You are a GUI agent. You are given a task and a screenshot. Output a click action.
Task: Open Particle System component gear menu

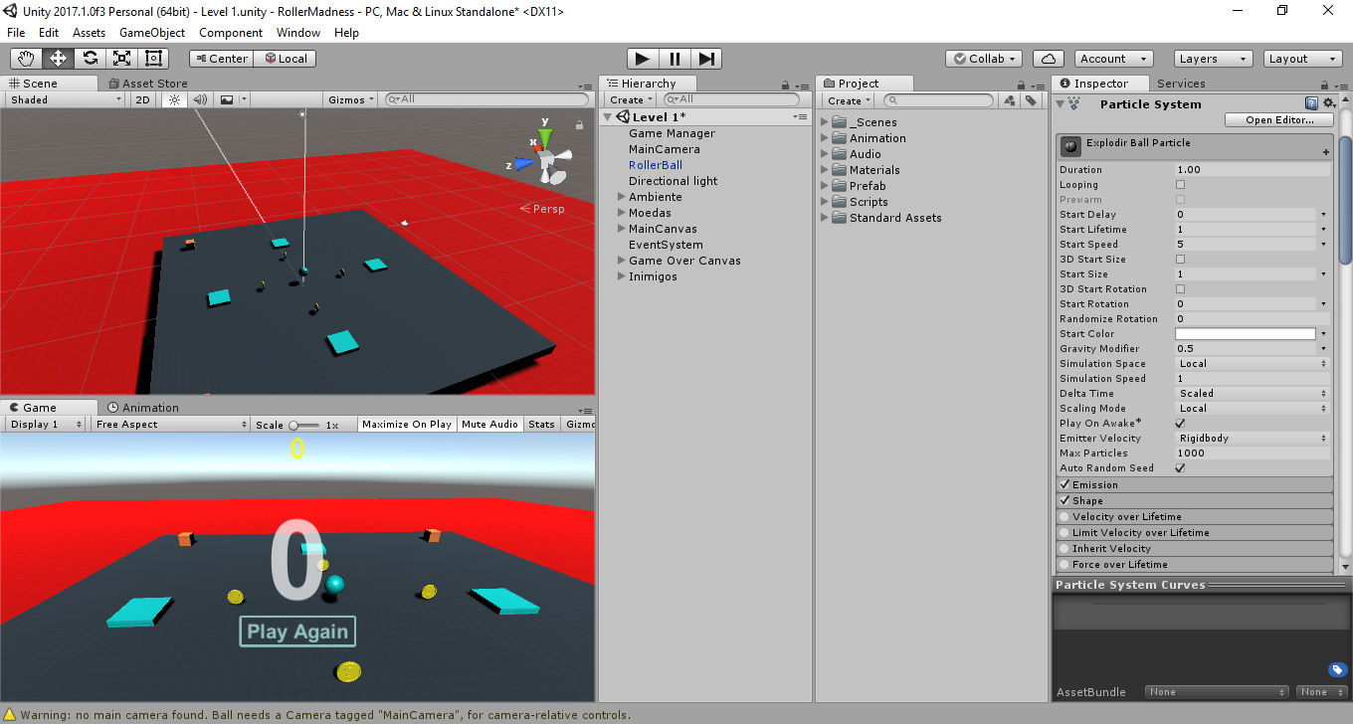[x=1328, y=103]
